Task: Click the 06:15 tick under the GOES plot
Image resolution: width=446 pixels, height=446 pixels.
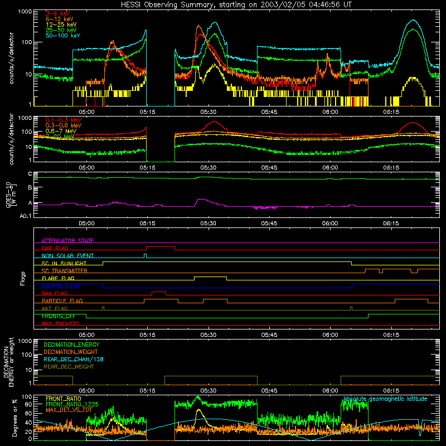Action: (x=391, y=224)
